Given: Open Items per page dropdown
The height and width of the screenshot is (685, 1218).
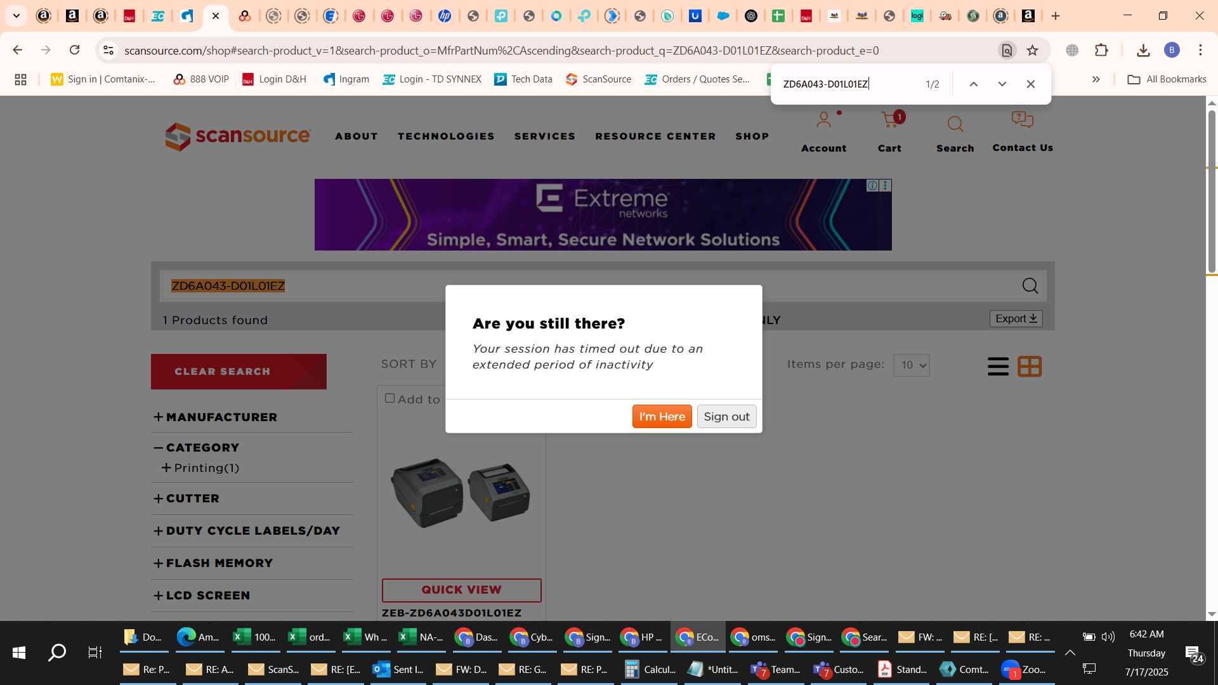Looking at the screenshot, I should [x=911, y=365].
